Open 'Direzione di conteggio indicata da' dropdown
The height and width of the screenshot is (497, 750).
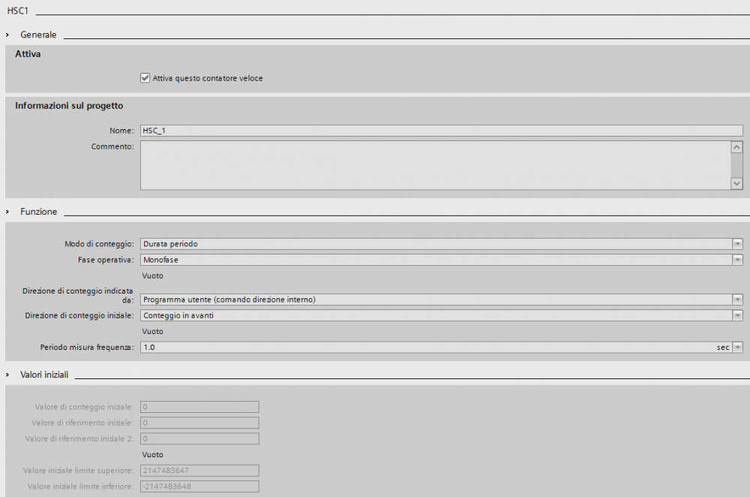[x=737, y=300]
